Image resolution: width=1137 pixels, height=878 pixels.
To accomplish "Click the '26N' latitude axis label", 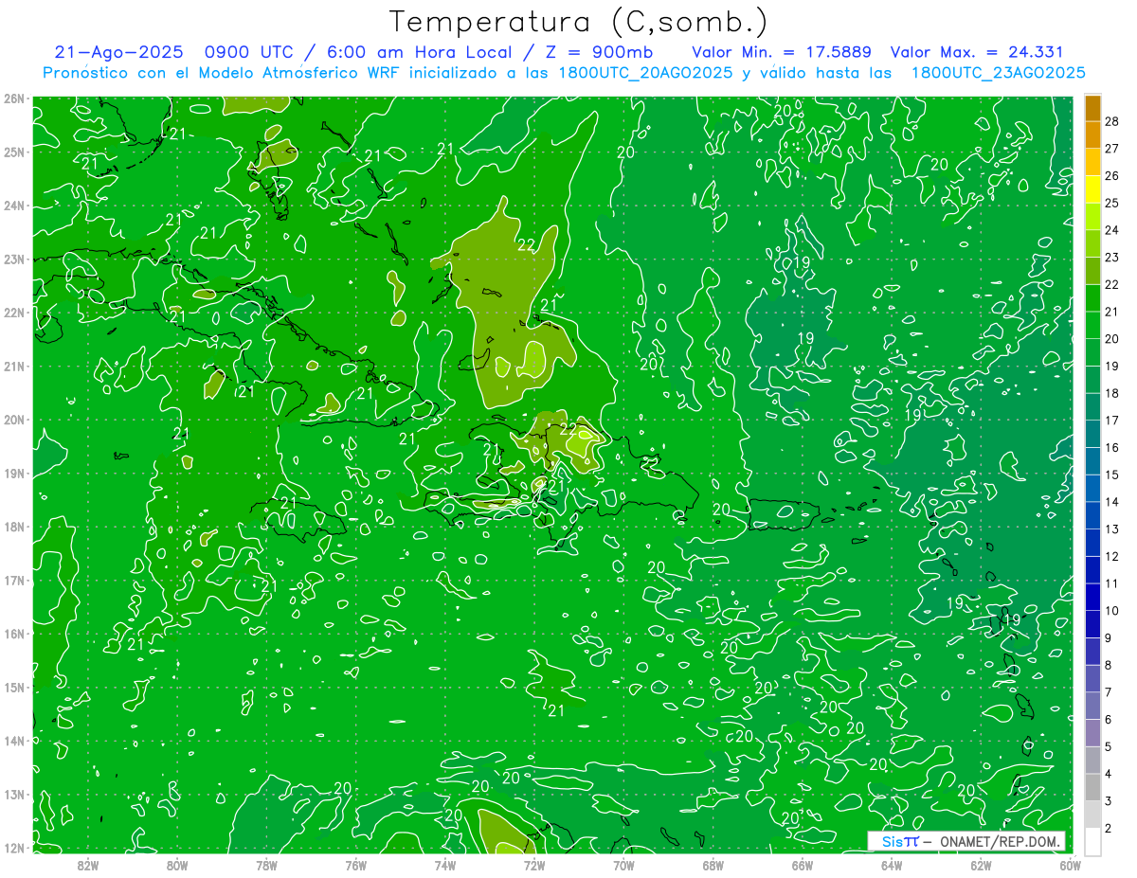I will [14, 99].
